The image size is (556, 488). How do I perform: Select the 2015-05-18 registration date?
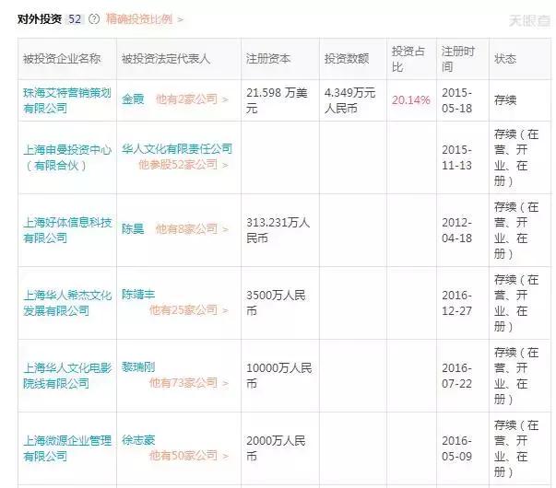[456, 100]
